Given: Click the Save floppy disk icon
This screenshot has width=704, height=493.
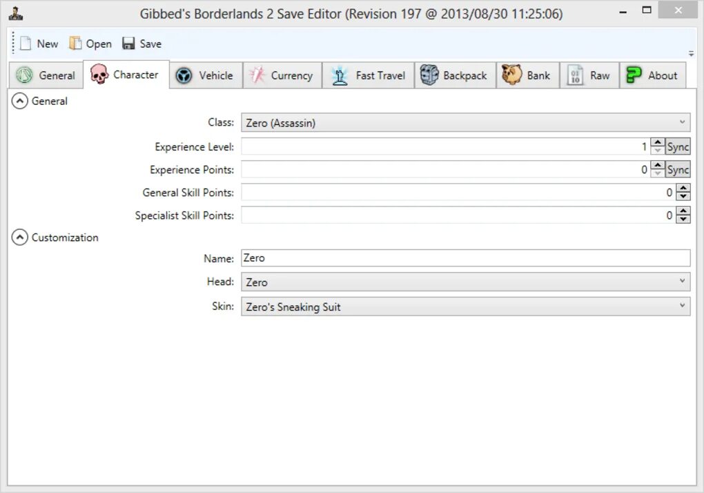Looking at the screenshot, I should pyautogui.click(x=128, y=43).
